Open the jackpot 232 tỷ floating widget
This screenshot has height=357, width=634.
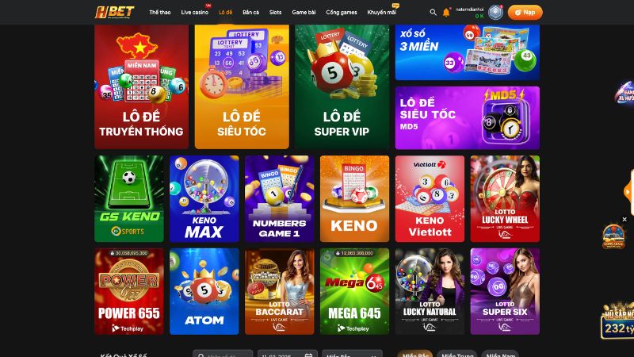point(618,321)
